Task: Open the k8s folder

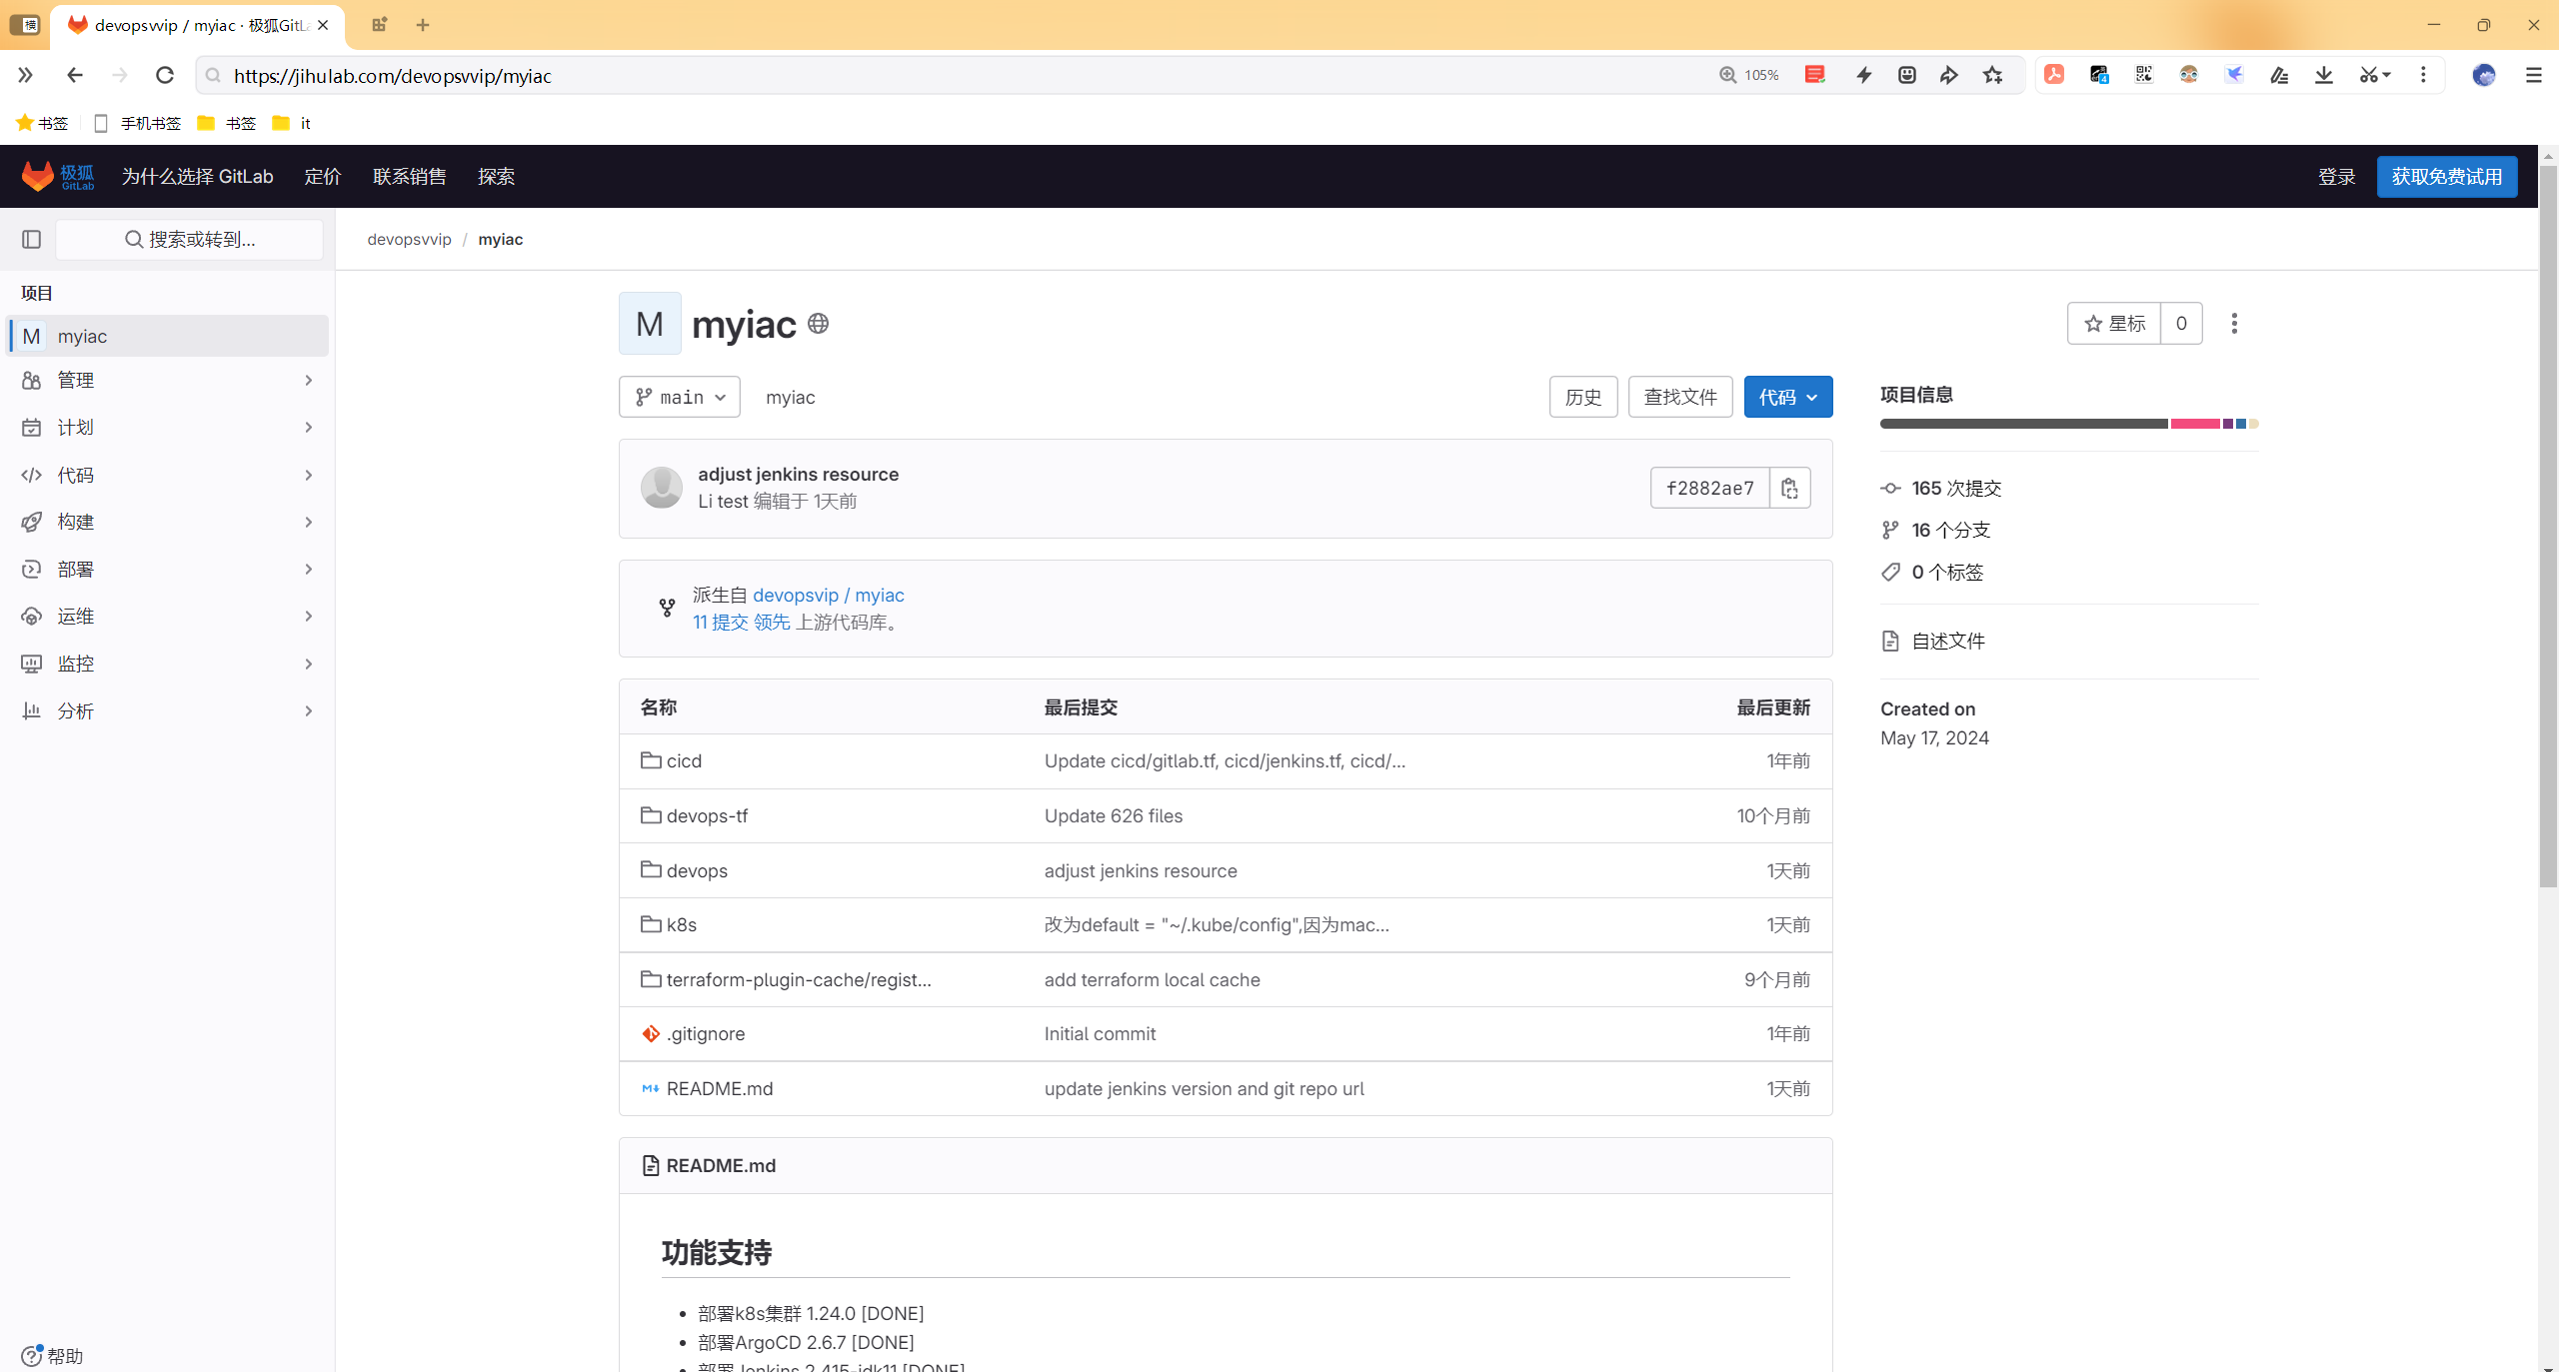Action: tap(682, 924)
